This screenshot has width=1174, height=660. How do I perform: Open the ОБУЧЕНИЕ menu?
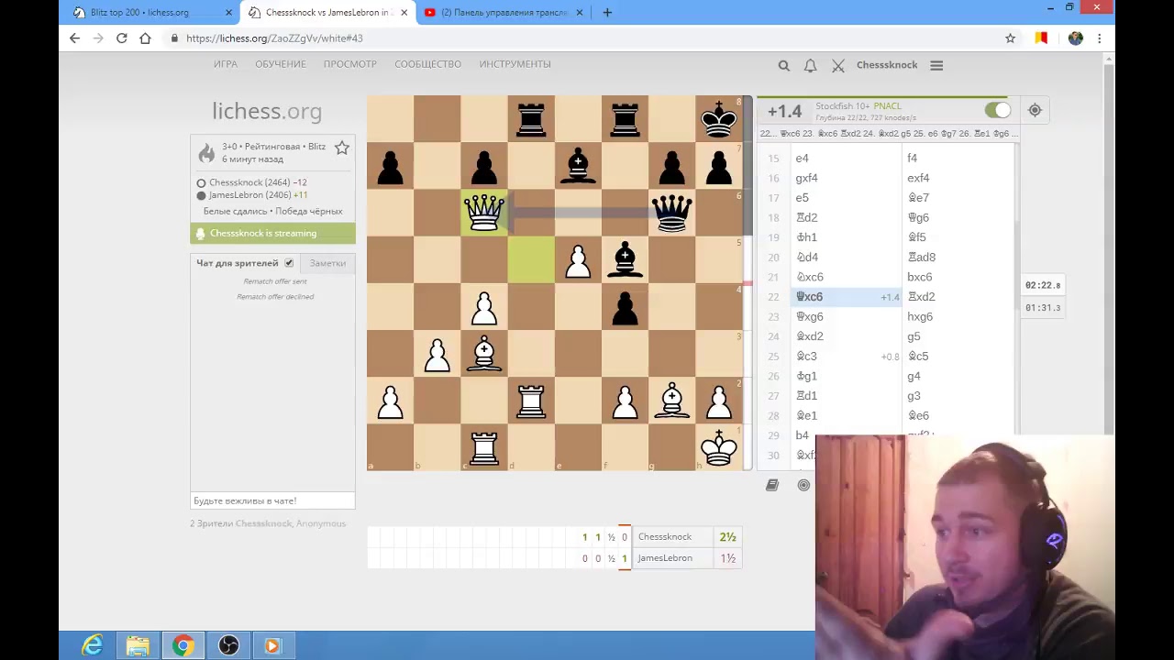281,64
